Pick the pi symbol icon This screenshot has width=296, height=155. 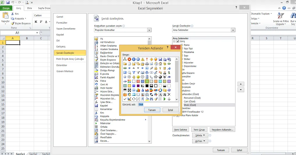(x=142, y=99)
